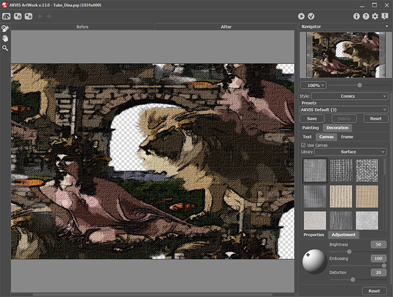Open the program info icon
Screen dimensions: 393x297
(x=356, y=16)
